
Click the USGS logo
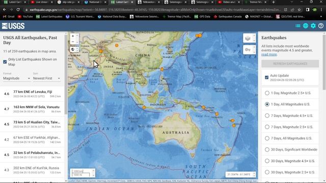[x=13, y=26]
